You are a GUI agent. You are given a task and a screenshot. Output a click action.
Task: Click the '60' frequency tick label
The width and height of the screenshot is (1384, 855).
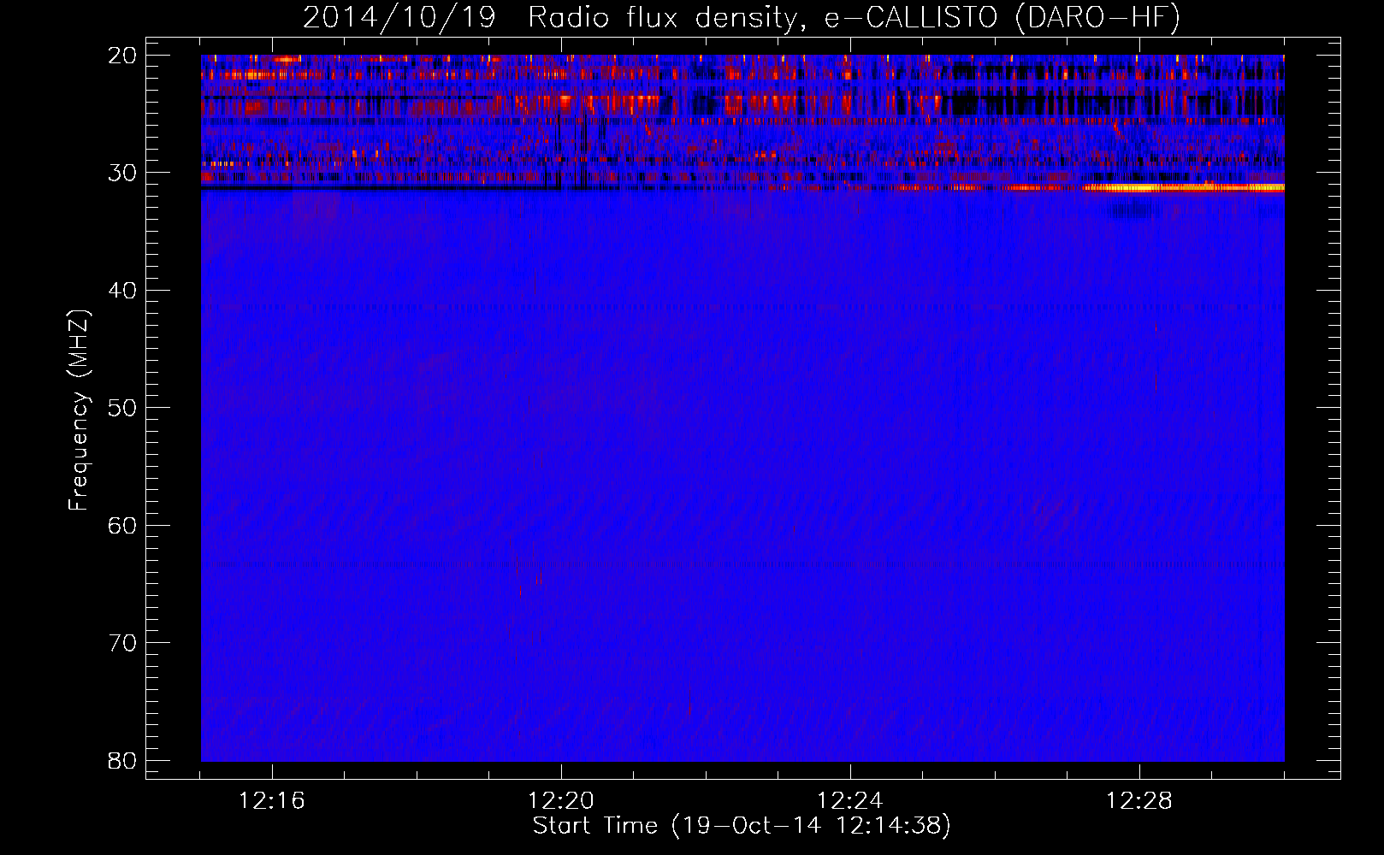click(x=123, y=525)
